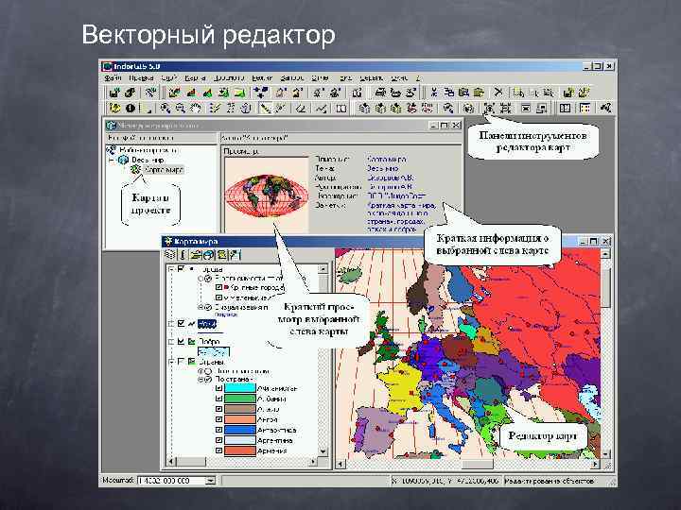Open the Карта menu
Viewport: 681px width, 510px height.
tap(195, 78)
